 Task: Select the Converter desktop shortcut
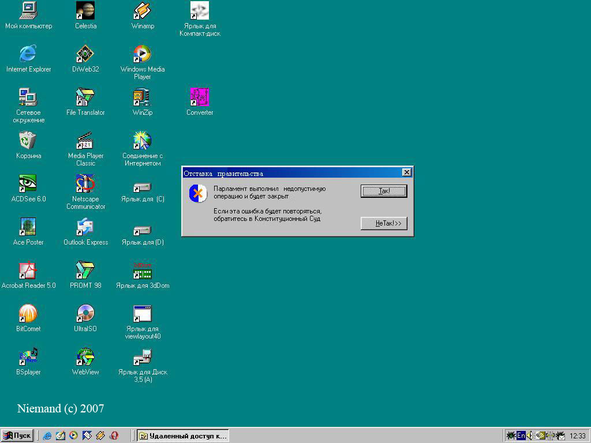point(200,97)
